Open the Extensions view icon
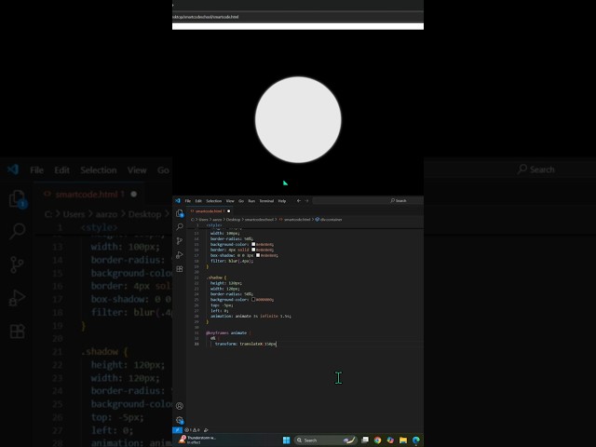This screenshot has width=596, height=447. click(x=180, y=269)
